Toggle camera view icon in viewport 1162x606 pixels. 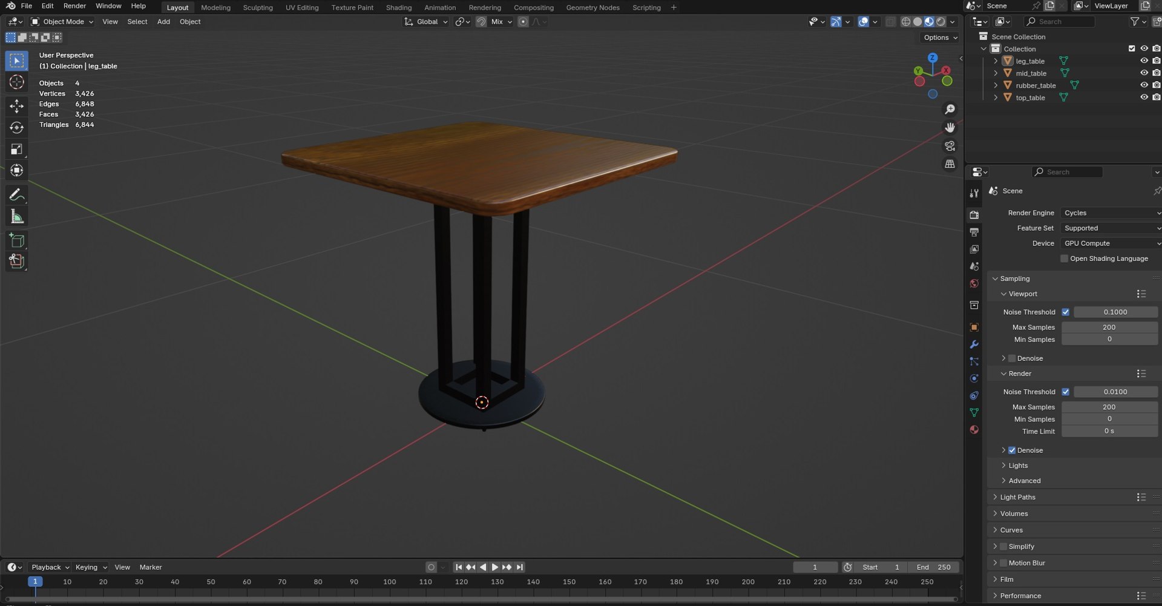click(950, 146)
